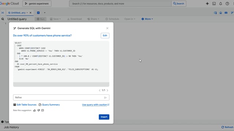This screenshot has width=234, height=131.
Task: Run the query
Action: (41, 19)
